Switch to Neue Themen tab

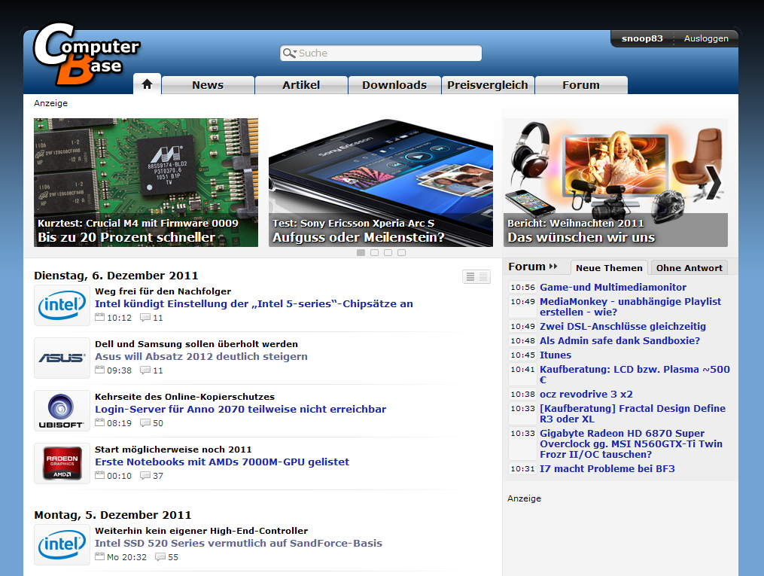coord(609,267)
